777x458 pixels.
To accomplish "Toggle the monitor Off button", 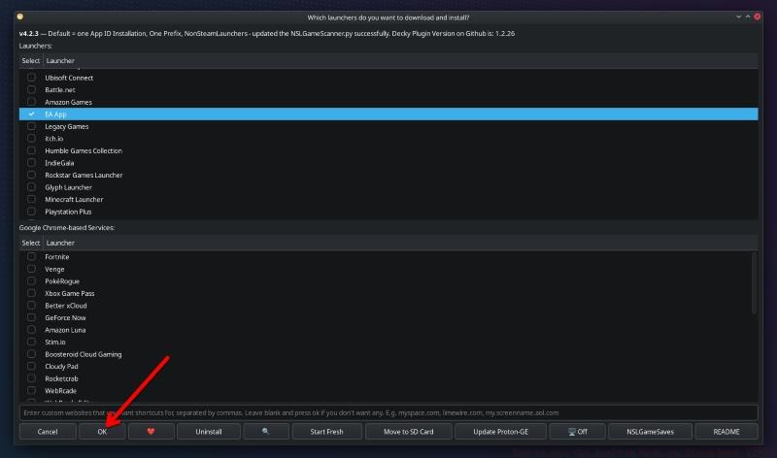I will coord(576,431).
